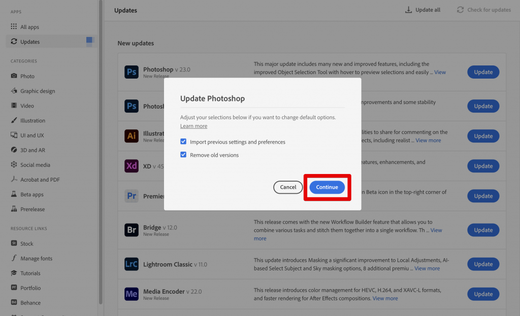
Task: Click the Update Photoshop dialog heading
Action: point(212,98)
